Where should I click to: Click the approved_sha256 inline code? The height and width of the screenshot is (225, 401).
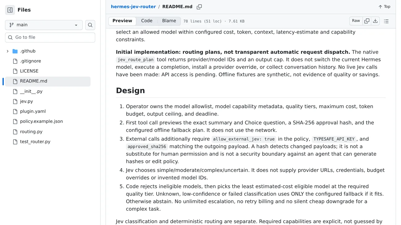(x=147, y=147)
